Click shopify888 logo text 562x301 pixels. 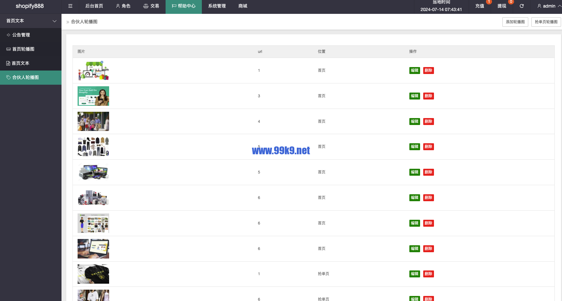click(x=30, y=6)
